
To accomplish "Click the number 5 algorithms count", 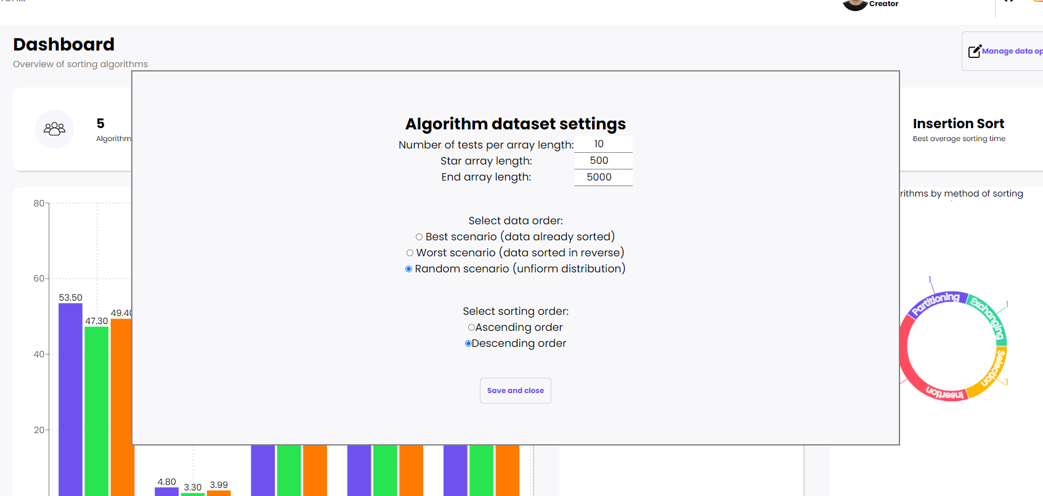I will pos(100,123).
